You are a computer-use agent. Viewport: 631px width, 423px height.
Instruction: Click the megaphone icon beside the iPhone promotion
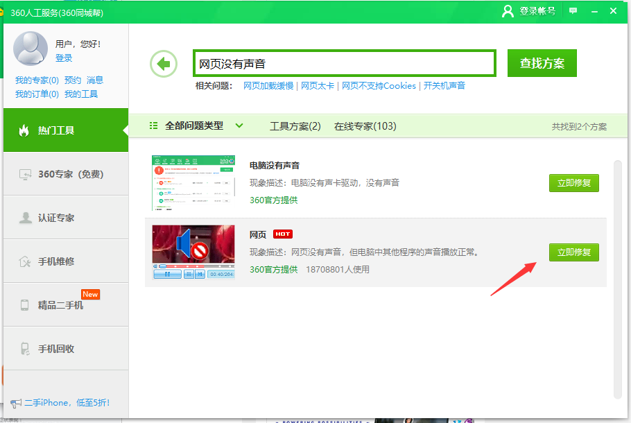point(16,403)
